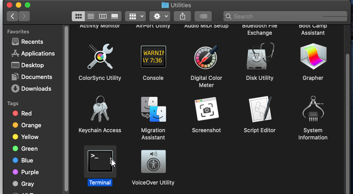353x194 pixels.
Task: Switch to column view mode
Action: pos(103,16)
